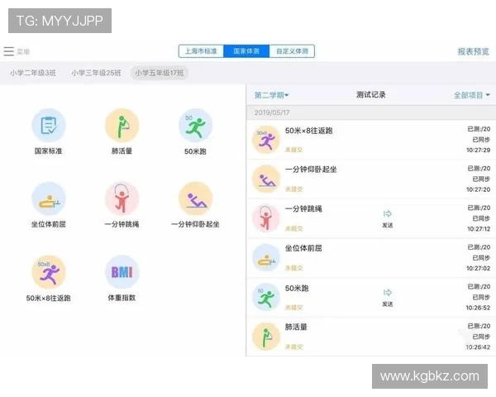496x397 pixels.
Task: Click 体重指数 label under BMI
Action: tap(122, 298)
